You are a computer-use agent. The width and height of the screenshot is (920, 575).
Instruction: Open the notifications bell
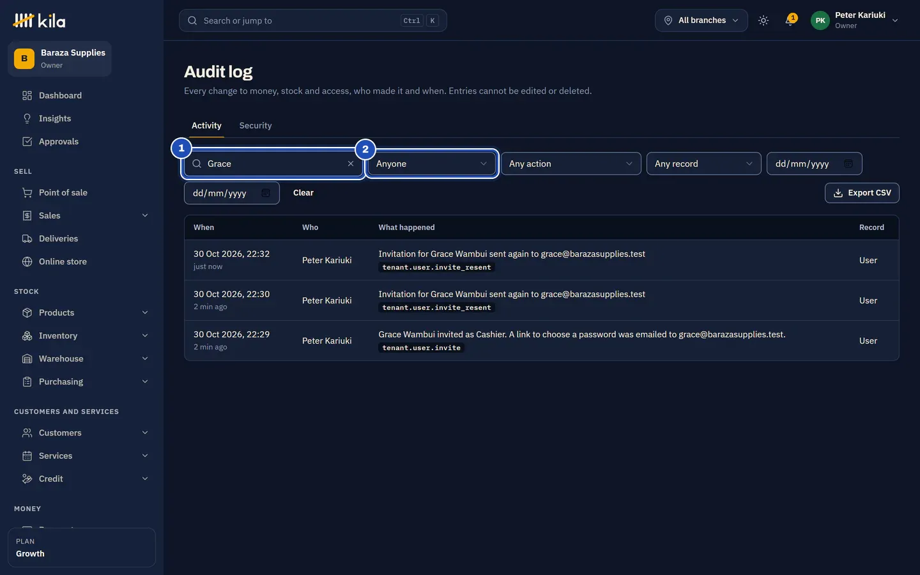pos(790,20)
